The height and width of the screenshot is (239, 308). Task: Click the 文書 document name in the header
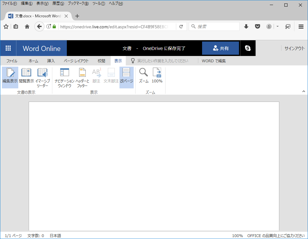click(127, 48)
